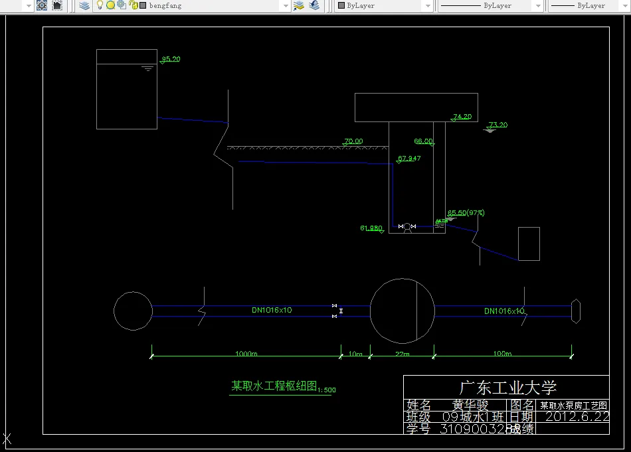Select the 67.947 elevation label

[409, 158]
